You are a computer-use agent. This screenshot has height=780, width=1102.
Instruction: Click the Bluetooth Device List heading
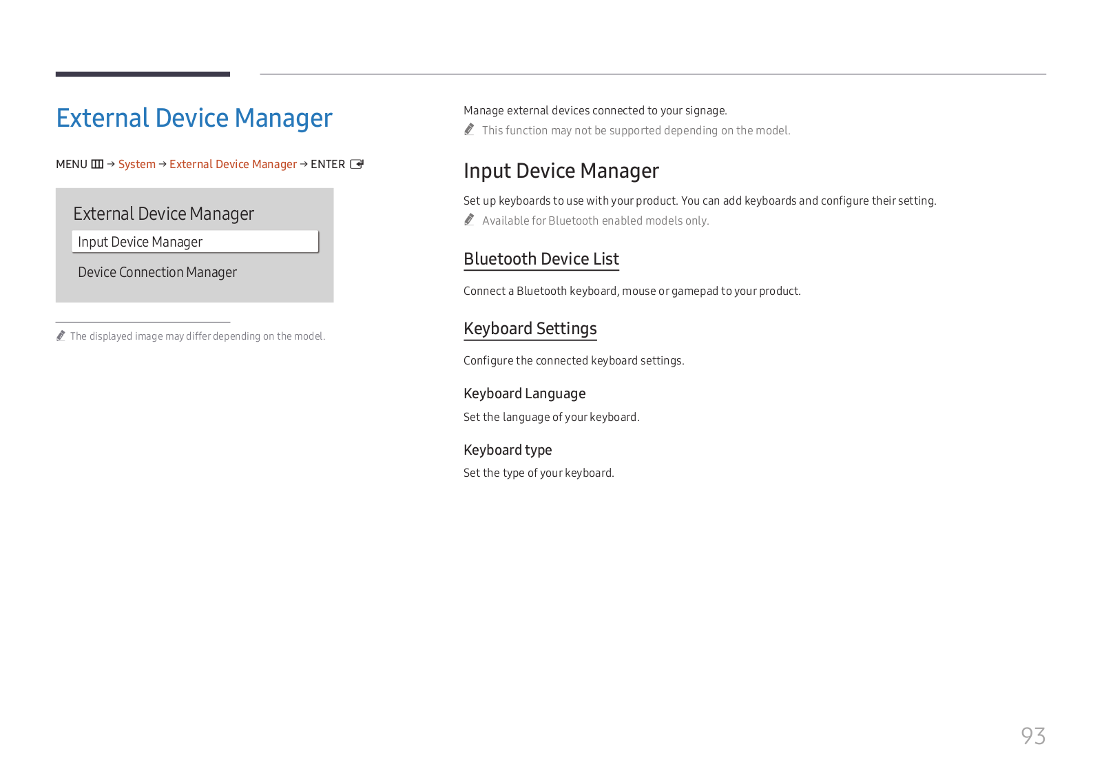(x=541, y=259)
